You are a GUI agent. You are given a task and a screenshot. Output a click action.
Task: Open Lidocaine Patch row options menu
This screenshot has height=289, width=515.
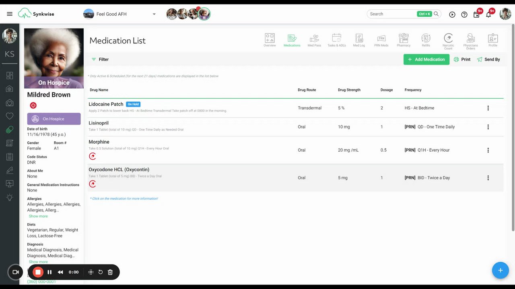click(x=488, y=108)
